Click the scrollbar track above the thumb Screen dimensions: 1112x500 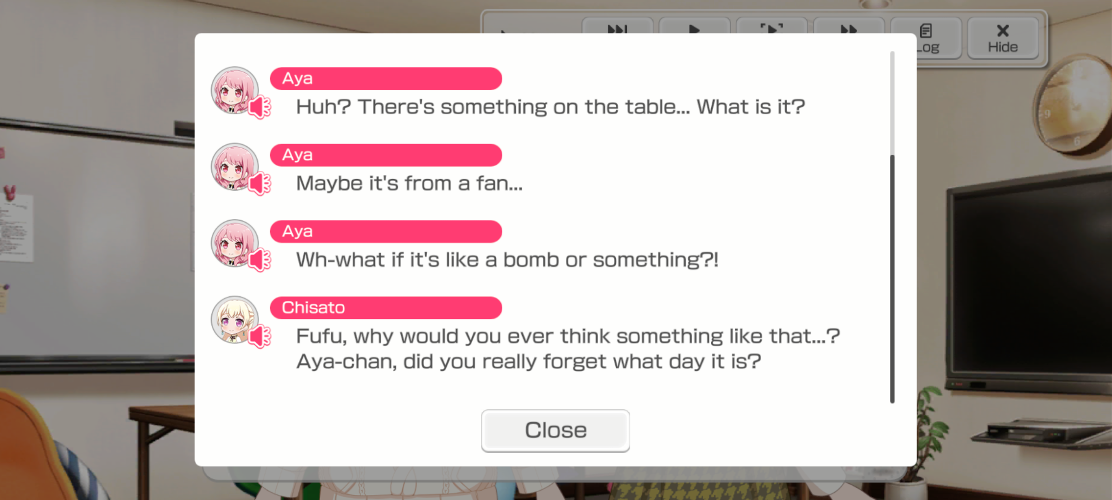click(x=892, y=103)
